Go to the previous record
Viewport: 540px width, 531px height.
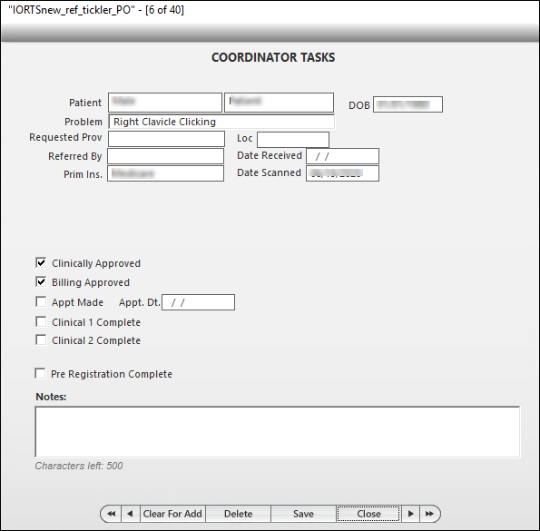[x=131, y=514]
